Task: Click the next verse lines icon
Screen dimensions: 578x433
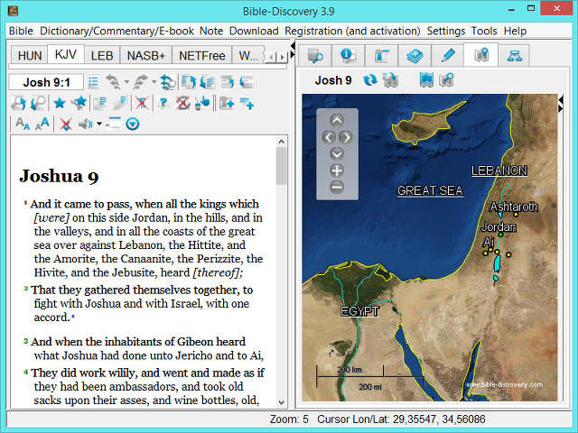Action: [x=228, y=82]
